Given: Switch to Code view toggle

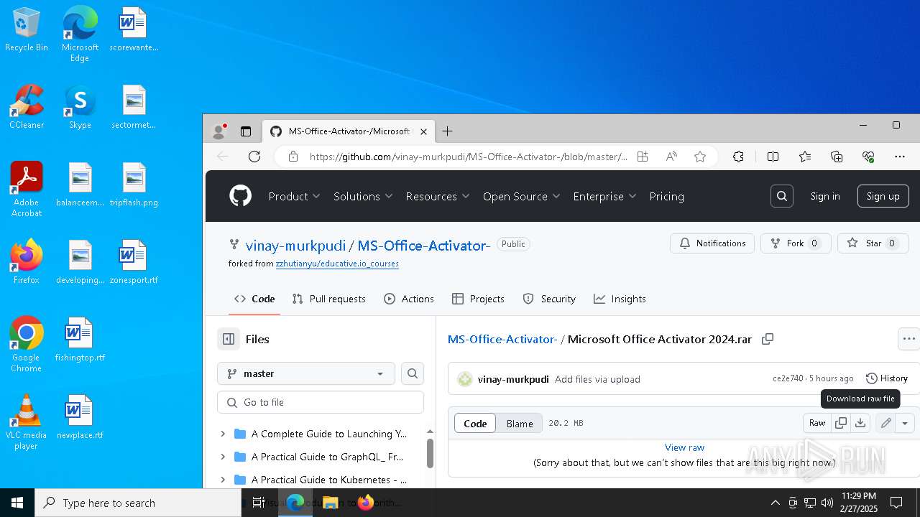Looking at the screenshot, I should [x=475, y=424].
